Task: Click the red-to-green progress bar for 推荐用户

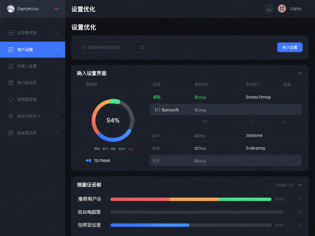Action: (191, 199)
